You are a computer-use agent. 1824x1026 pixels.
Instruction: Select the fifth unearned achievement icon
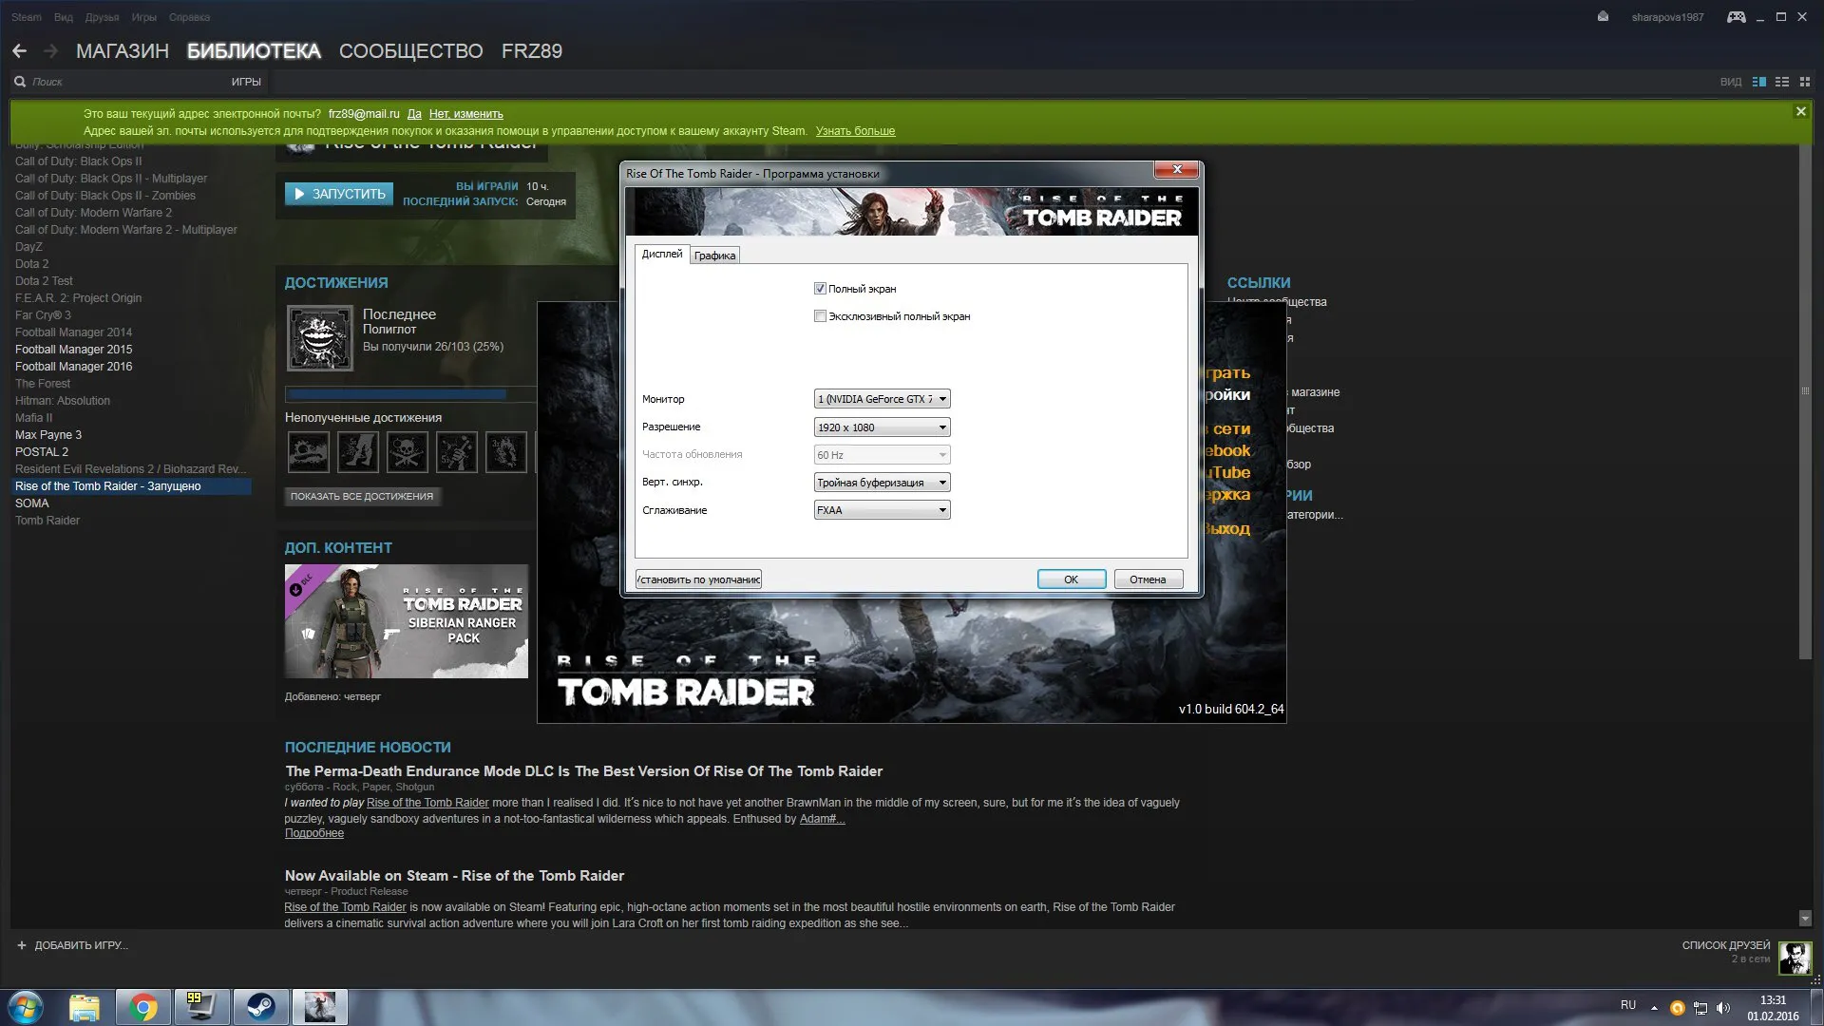coord(505,452)
